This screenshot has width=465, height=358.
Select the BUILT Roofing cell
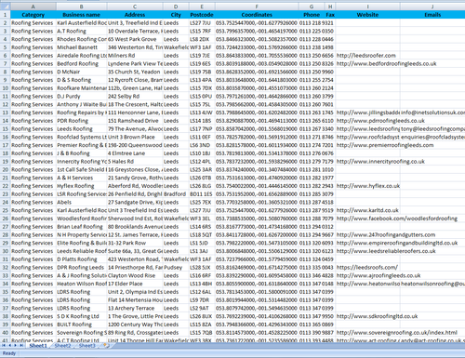click(82, 325)
